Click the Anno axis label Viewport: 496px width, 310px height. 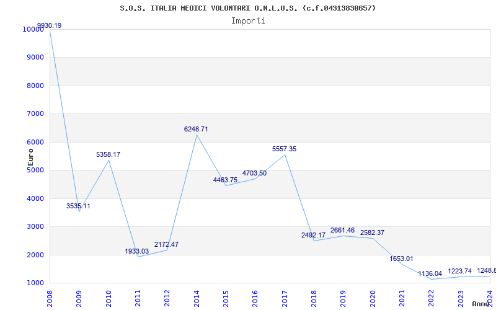click(481, 304)
